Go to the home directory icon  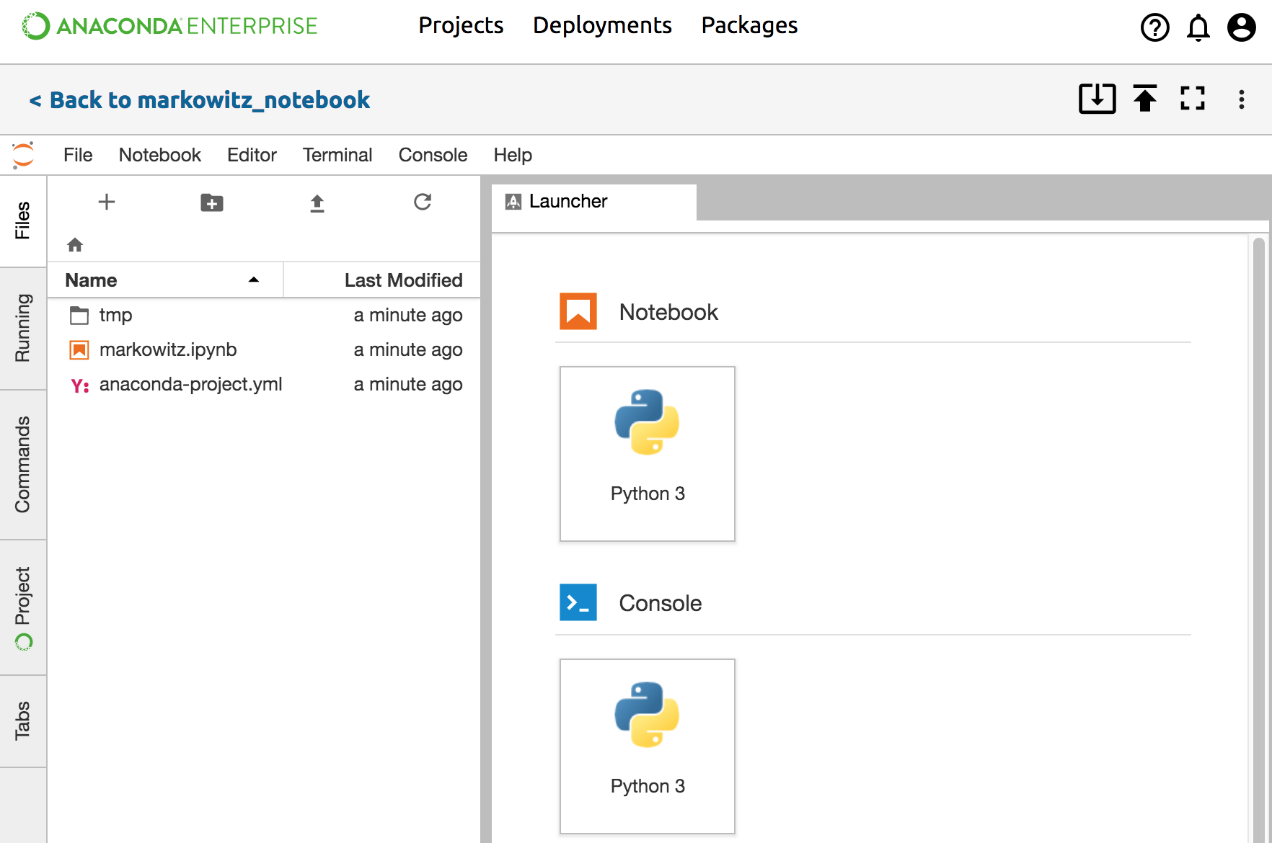coord(75,245)
